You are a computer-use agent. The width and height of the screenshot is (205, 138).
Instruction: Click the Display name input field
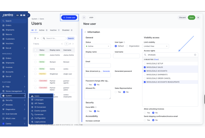coord(97,56)
